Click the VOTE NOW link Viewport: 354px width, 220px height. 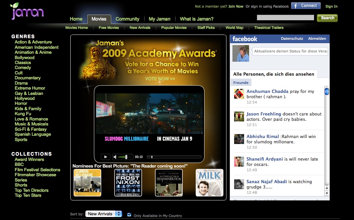[160, 79]
